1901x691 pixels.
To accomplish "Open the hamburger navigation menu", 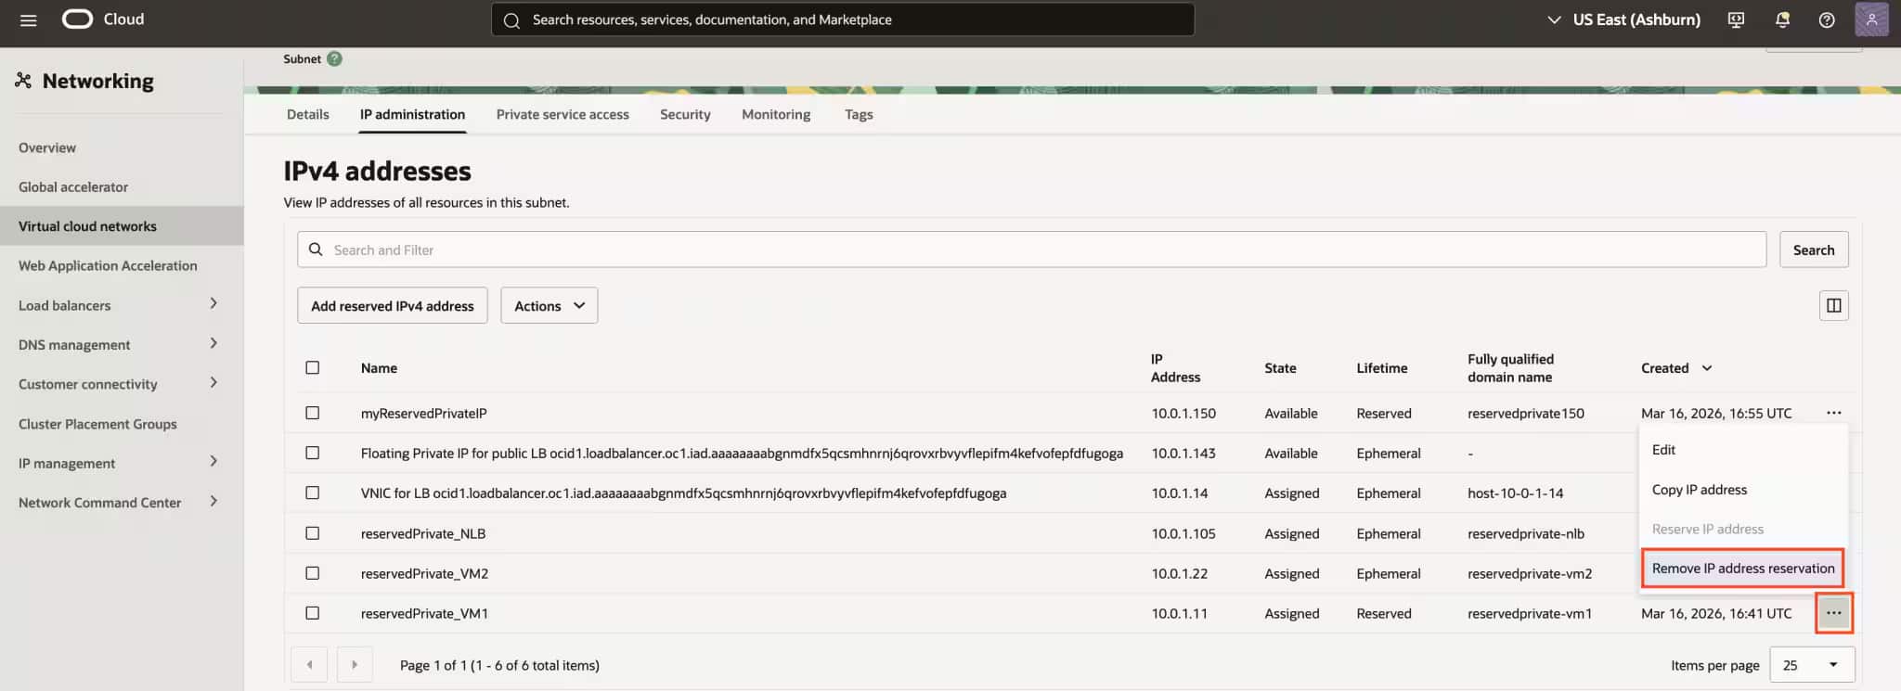I will (28, 19).
